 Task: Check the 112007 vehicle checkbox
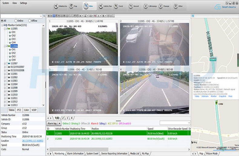[x=7, y=63]
